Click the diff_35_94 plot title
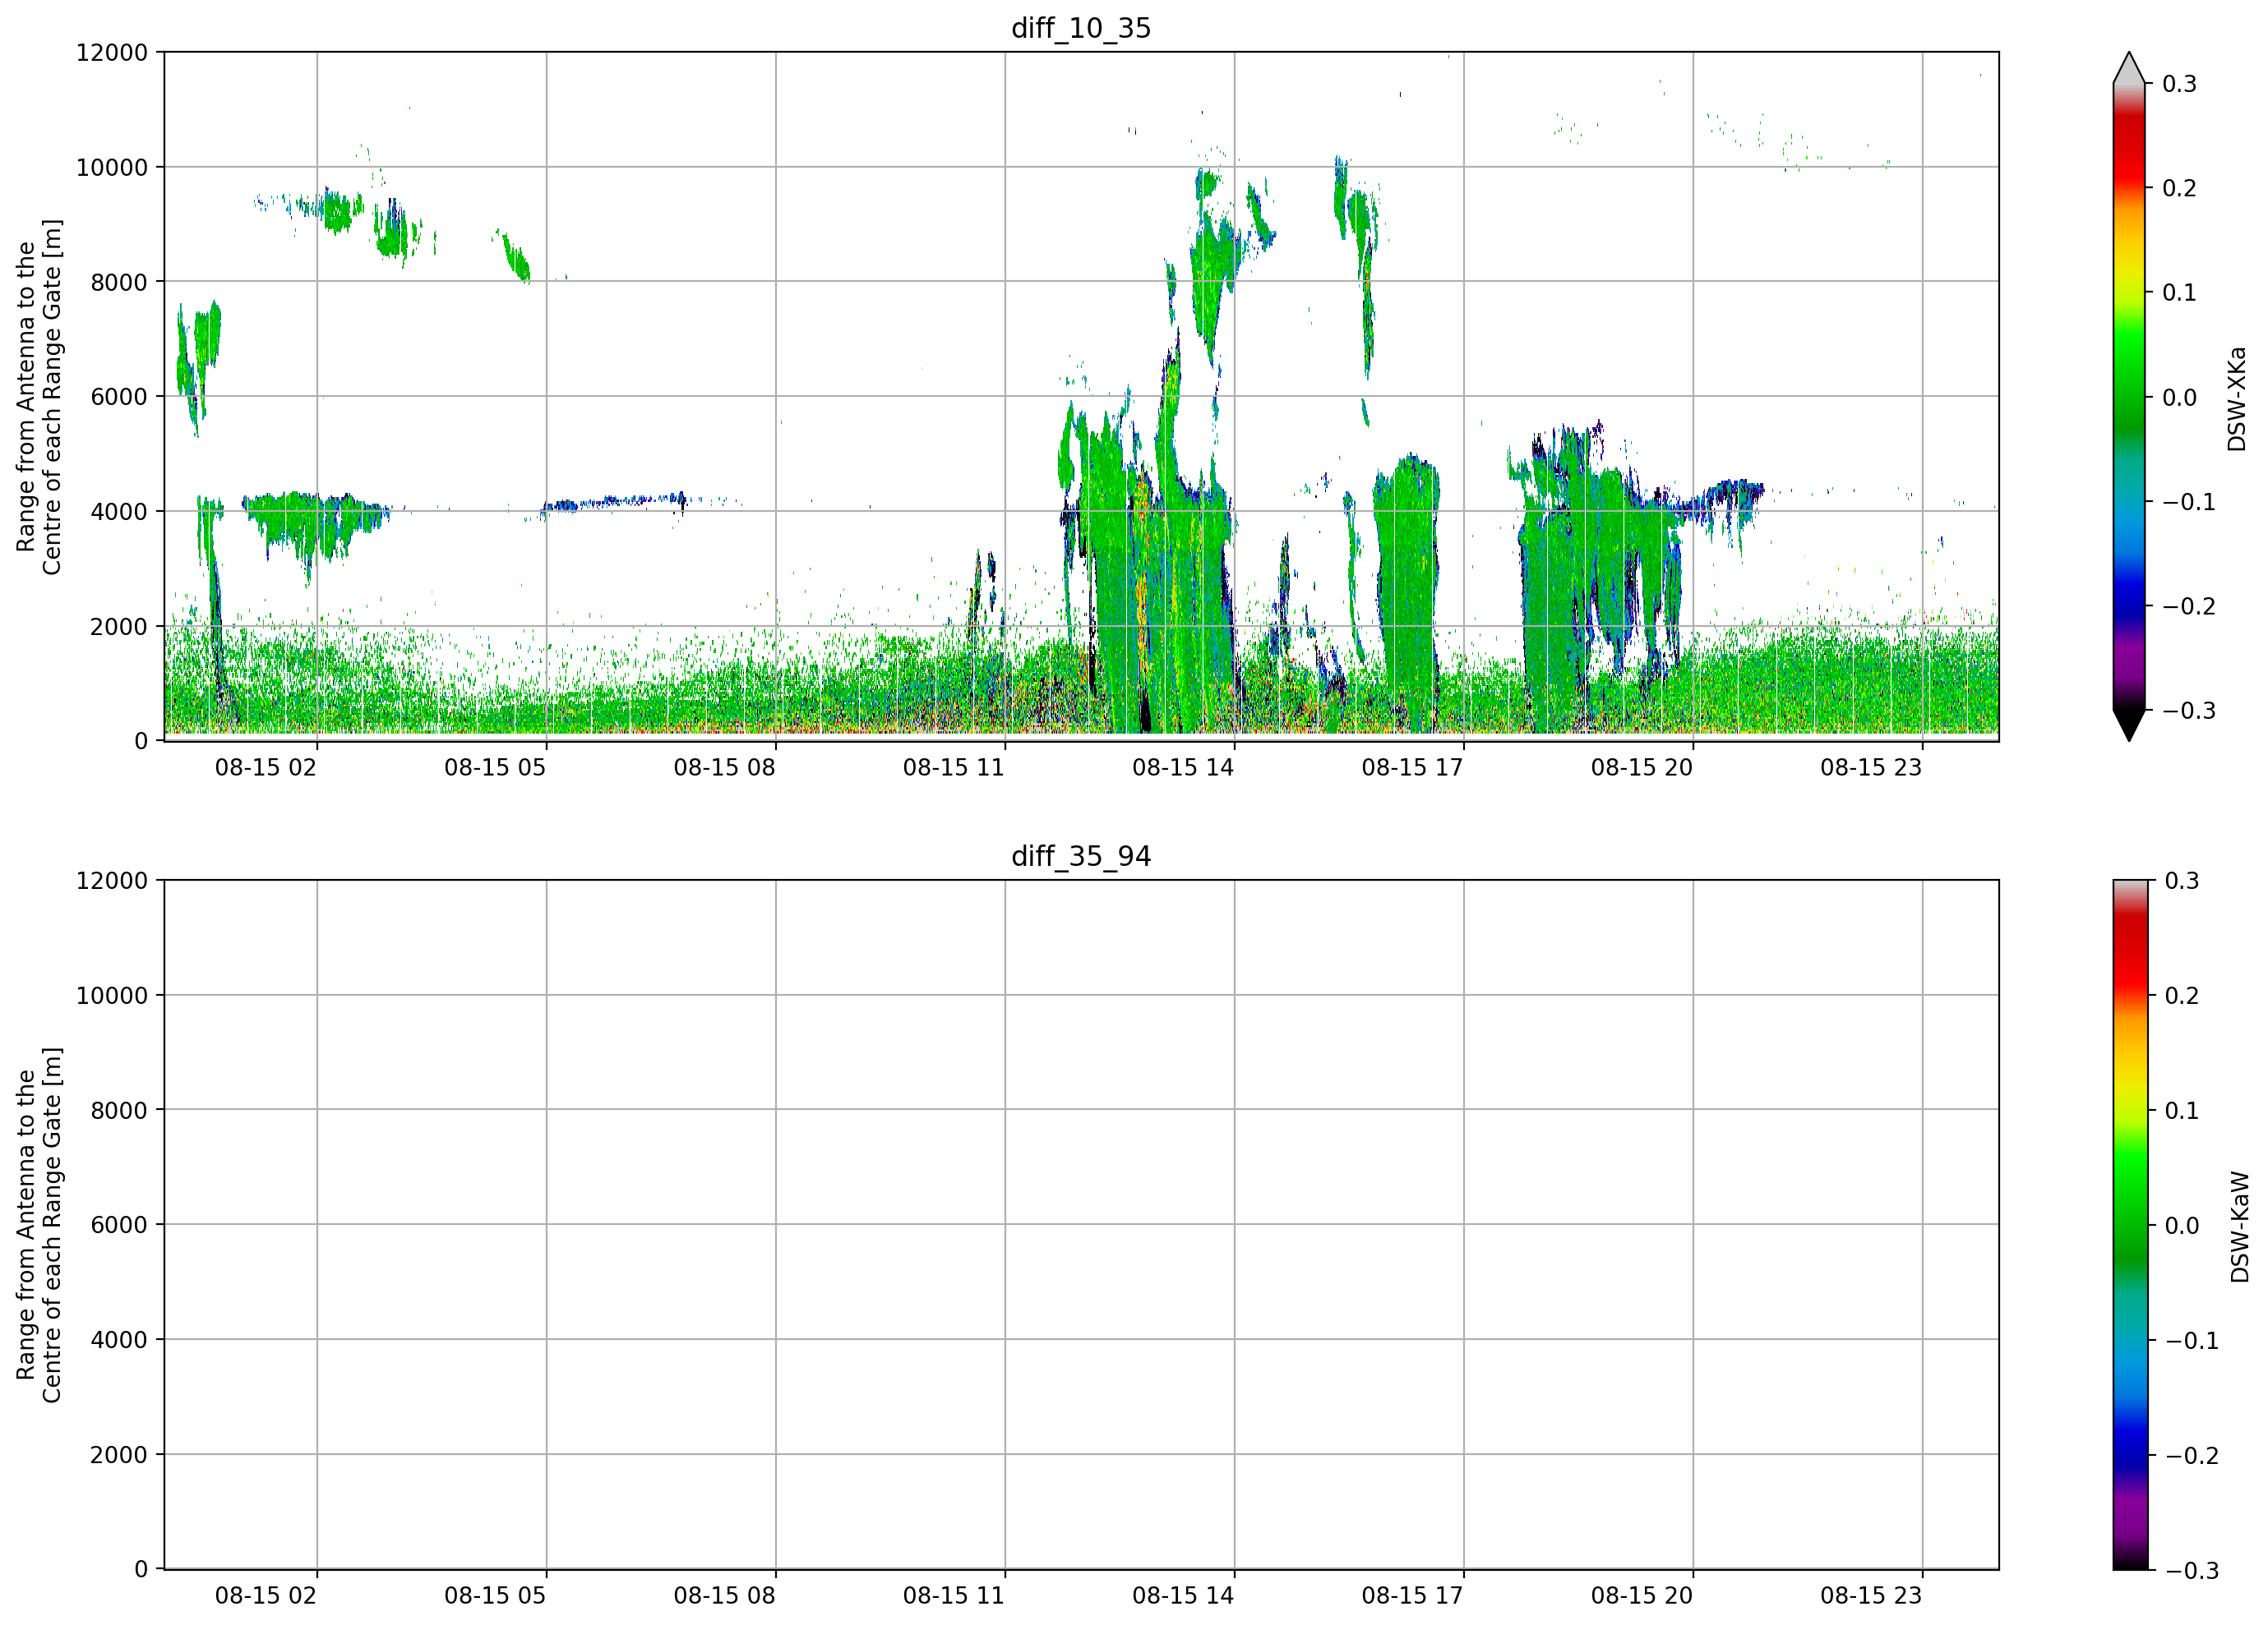 tap(1081, 857)
